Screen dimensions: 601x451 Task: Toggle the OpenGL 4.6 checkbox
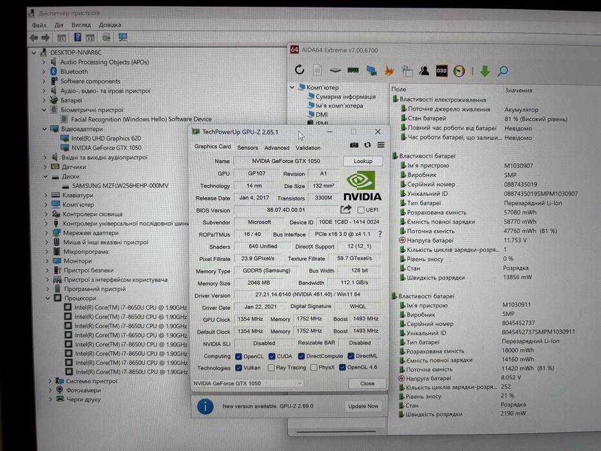[x=342, y=367]
